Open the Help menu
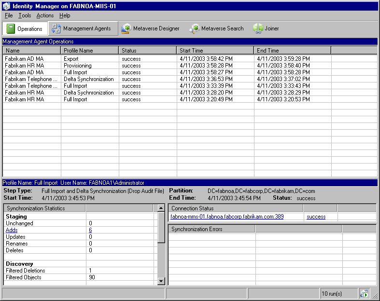 tap(65, 15)
